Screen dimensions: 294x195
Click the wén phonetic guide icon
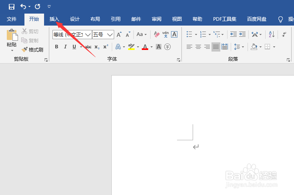(x=165, y=34)
